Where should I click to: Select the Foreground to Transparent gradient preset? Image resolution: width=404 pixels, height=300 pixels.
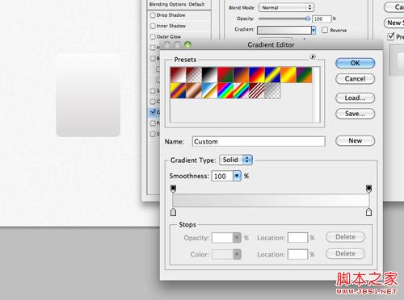click(194, 75)
